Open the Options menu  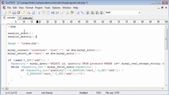[x=56, y=8]
